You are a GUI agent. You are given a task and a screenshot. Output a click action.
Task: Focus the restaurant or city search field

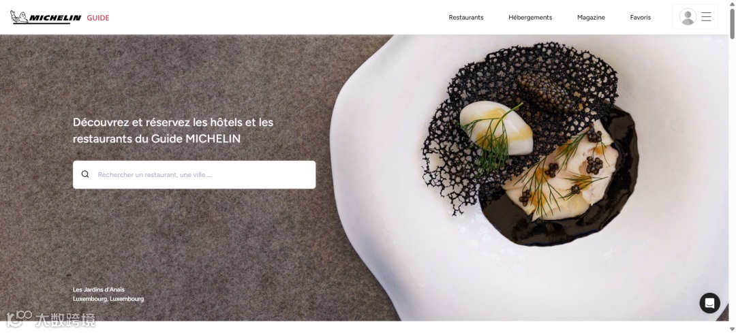tap(194, 175)
